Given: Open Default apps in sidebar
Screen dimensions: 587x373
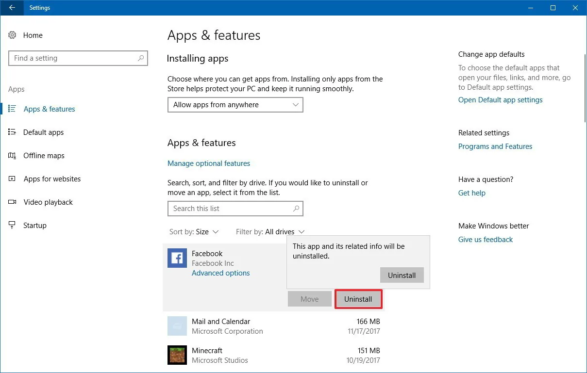Looking at the screenshot, I should point(43,132).
